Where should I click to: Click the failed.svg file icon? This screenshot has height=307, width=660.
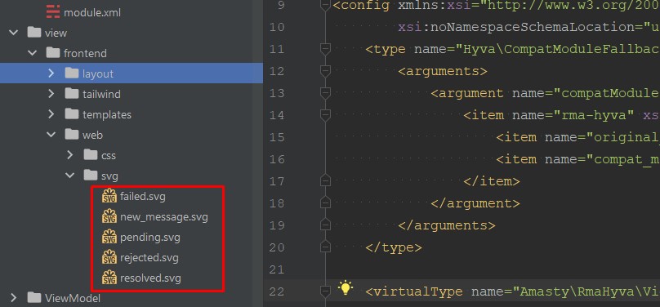(109, 196)
